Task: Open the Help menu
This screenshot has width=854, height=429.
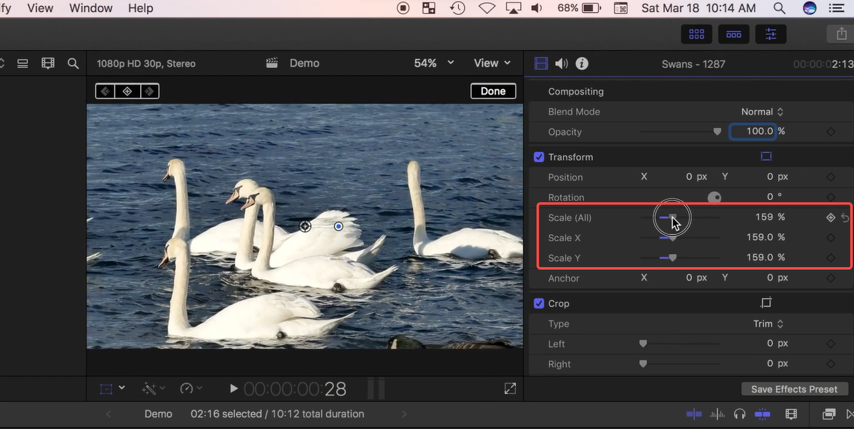Action: [x=140, y=9]
